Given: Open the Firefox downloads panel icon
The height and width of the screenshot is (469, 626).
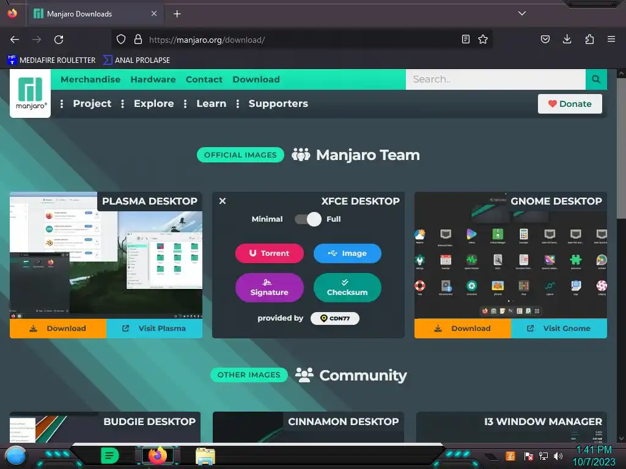Looking at the screenshot, I should coord(567,39).
